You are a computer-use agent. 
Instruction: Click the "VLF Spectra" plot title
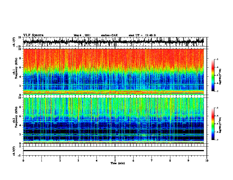(33, 35)
